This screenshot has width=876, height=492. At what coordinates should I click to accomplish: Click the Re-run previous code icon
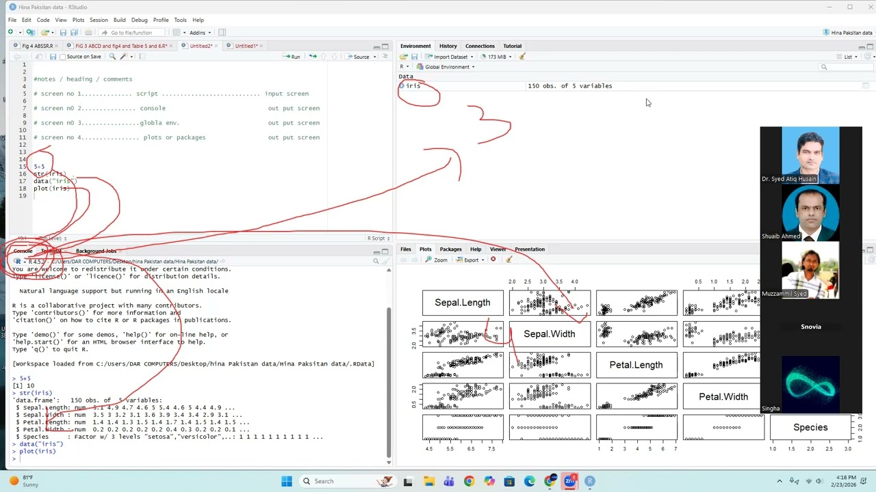point(313,57)
